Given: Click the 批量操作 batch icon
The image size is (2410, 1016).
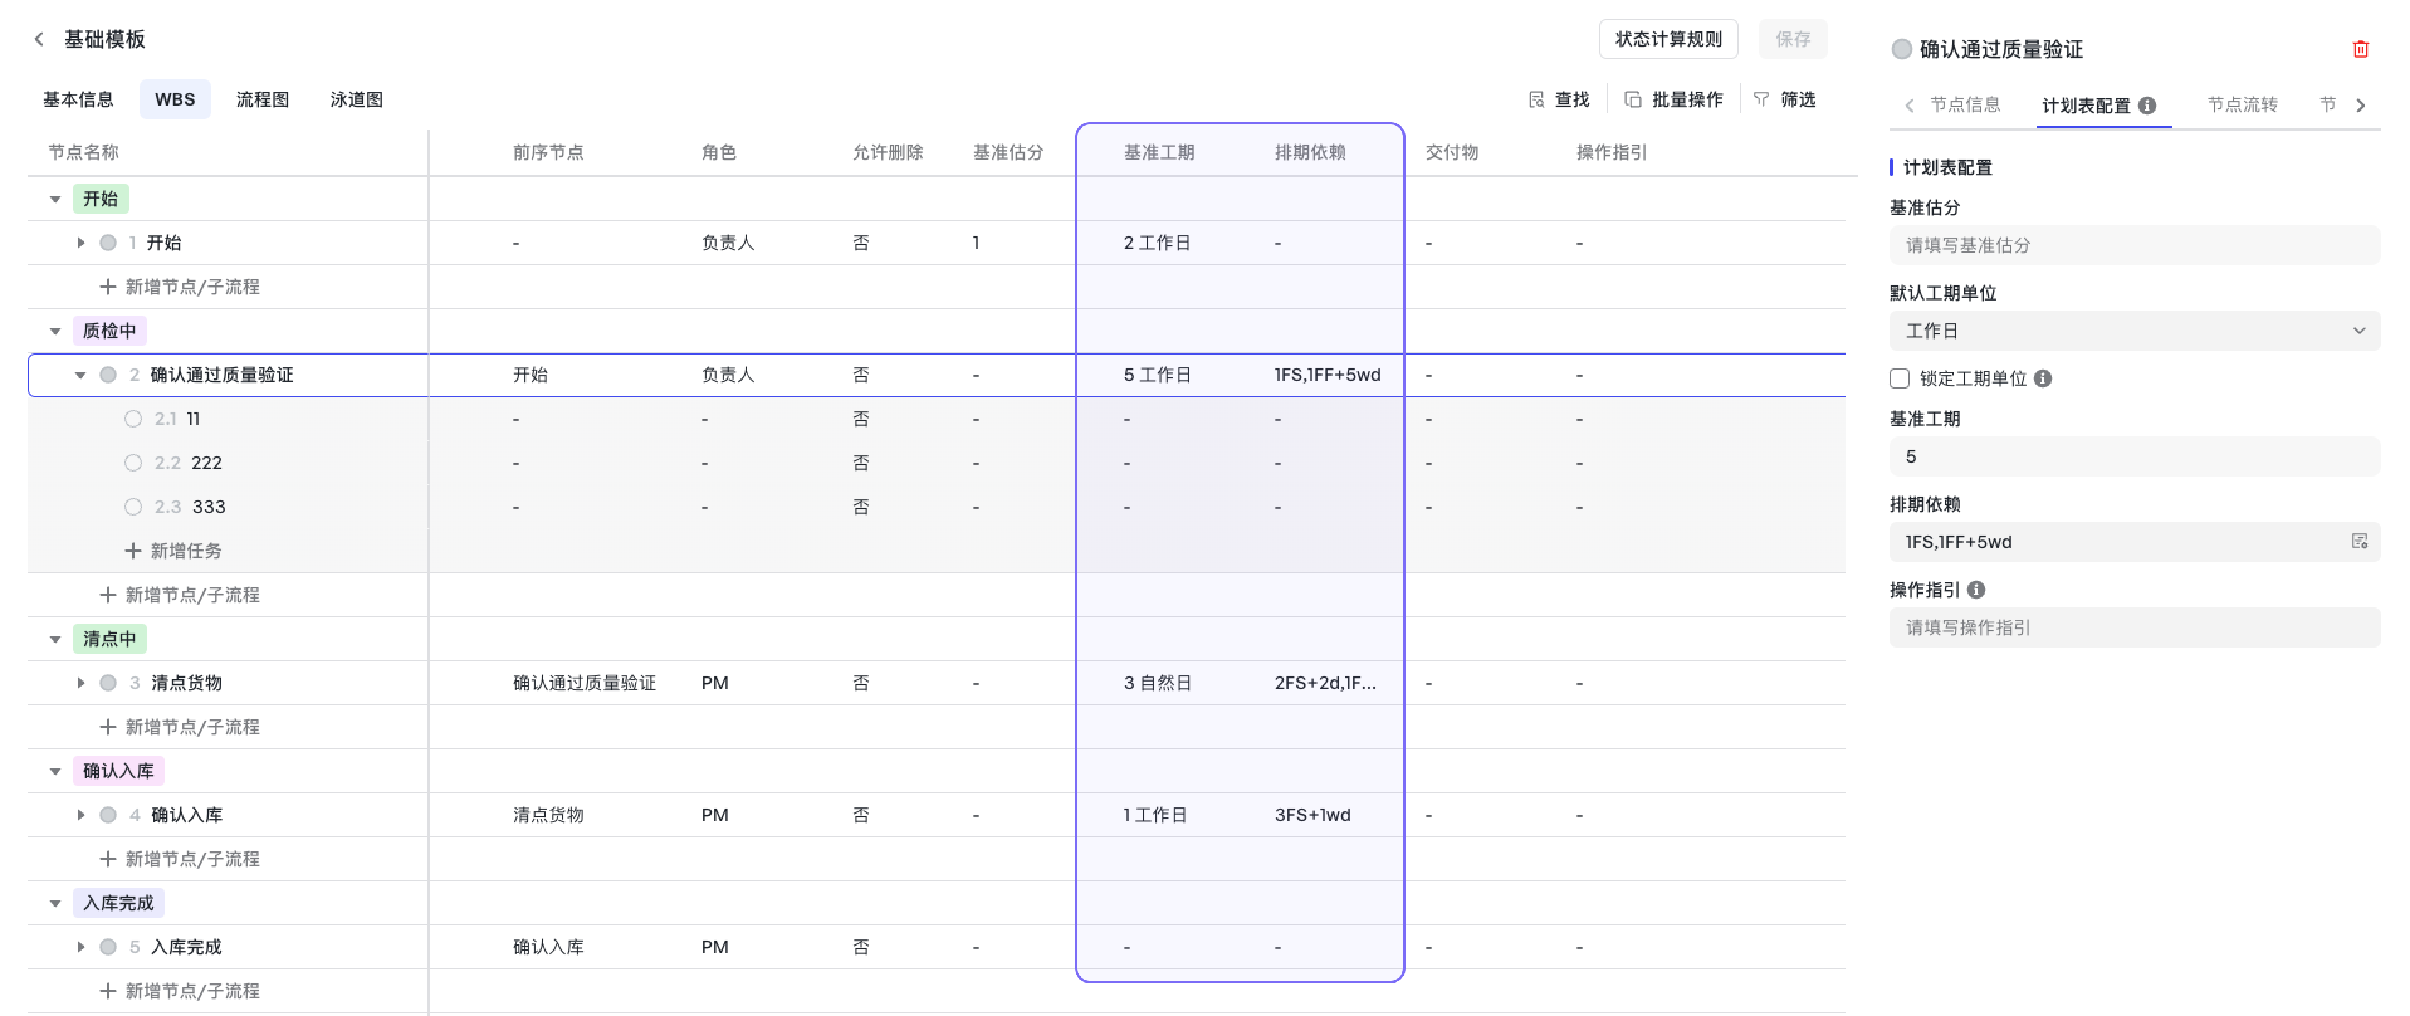Looking at the screenshot, I should point(1632,99).
